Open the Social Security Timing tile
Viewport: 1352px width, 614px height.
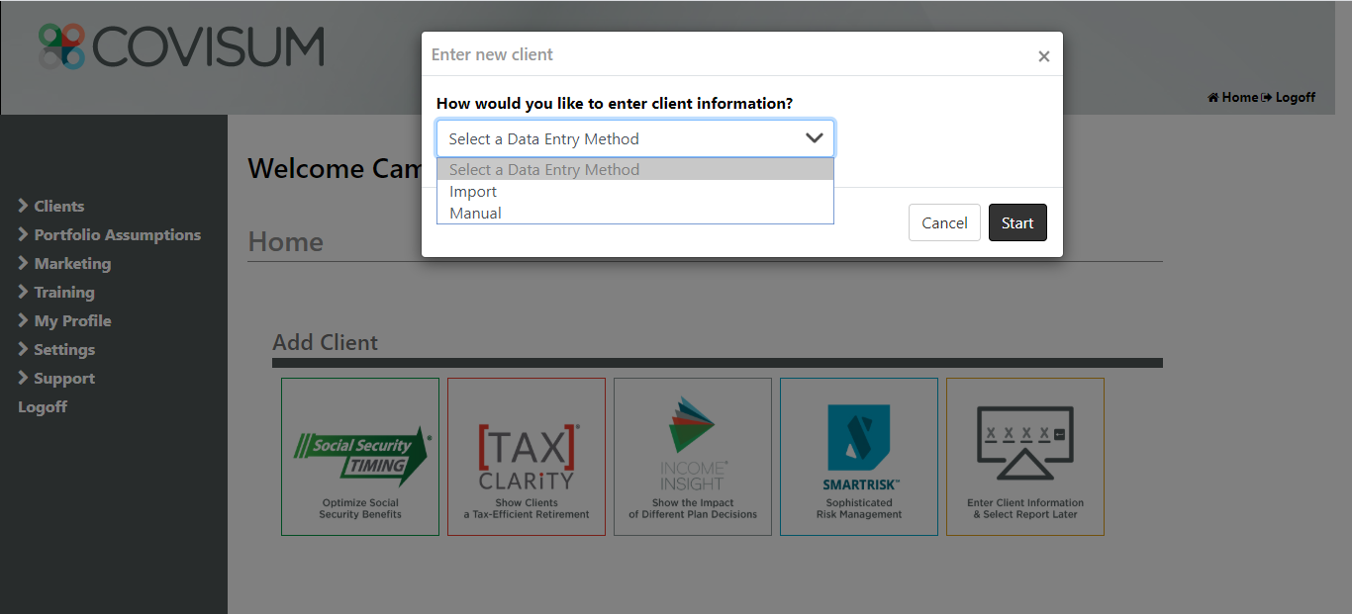click(360, 457)
